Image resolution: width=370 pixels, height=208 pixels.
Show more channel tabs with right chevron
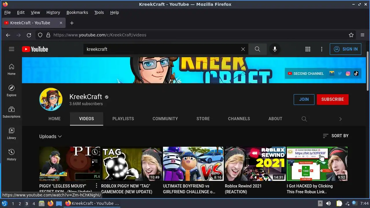[340, 119]
